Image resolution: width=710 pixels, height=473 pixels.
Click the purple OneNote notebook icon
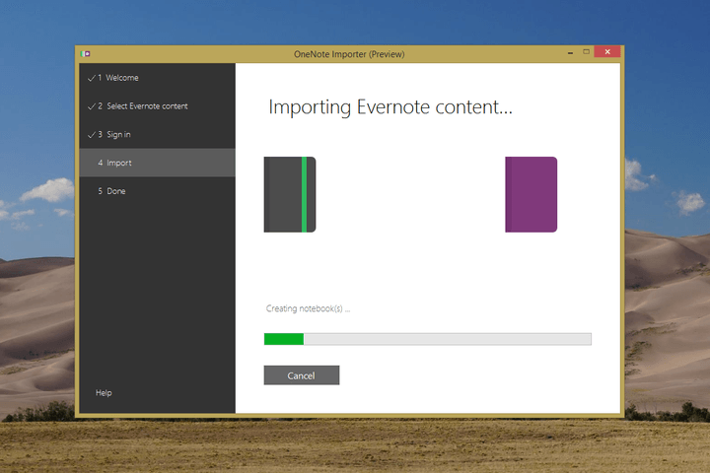[x=532, y=195]
